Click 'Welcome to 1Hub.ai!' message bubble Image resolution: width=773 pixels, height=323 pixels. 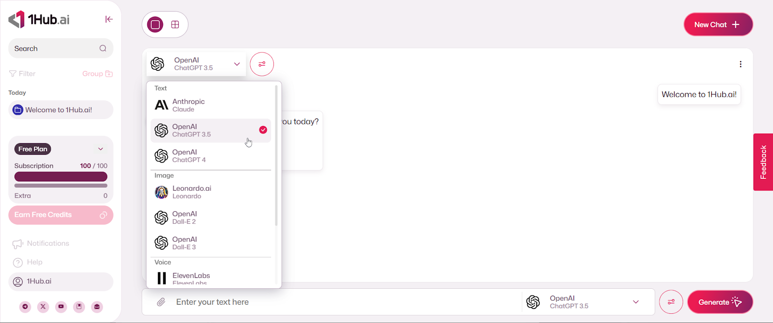pos(699,94)
